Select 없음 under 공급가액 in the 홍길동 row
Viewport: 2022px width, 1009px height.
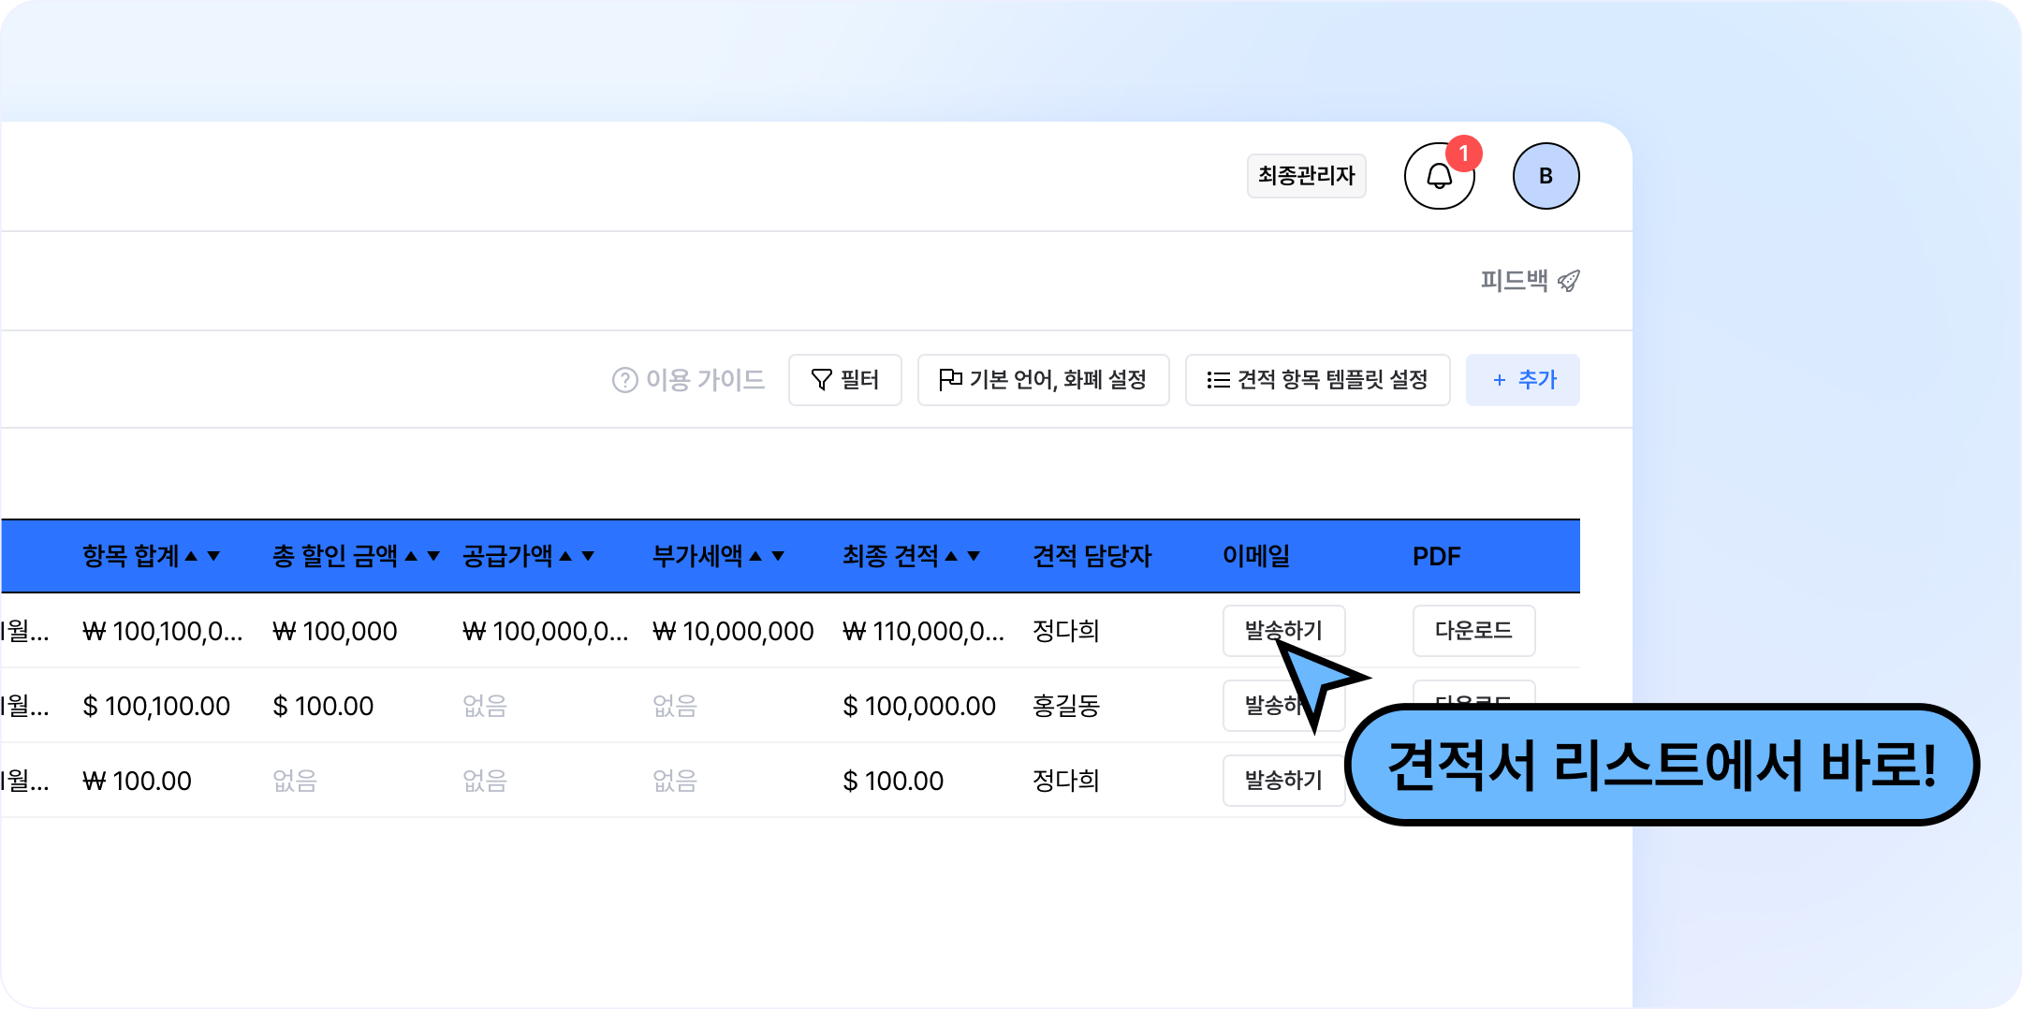tap(485, 706)
